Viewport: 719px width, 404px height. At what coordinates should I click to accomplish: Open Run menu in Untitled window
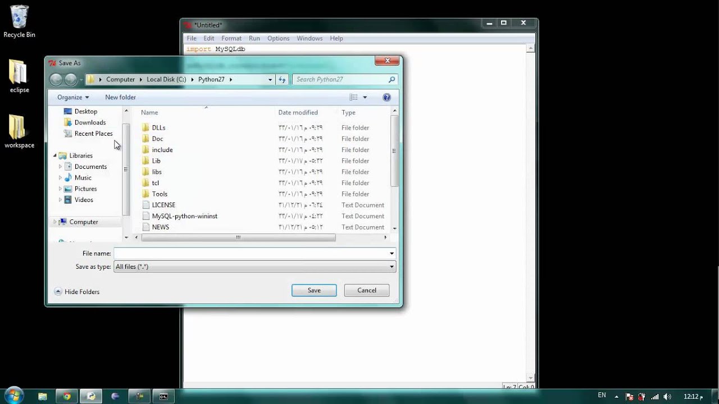pyautogui.click(x=254, y=38)
